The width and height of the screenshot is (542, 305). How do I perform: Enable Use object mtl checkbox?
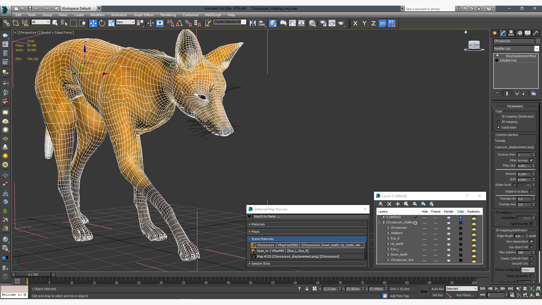531,247
